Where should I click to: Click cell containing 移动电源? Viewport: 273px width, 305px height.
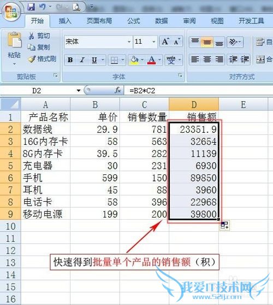pos(45,214)
